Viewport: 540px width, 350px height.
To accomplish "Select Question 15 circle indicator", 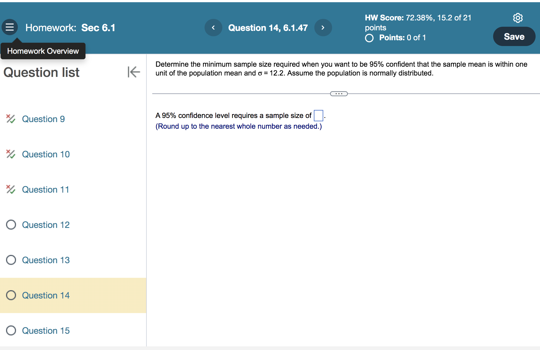I will (11, 330).
